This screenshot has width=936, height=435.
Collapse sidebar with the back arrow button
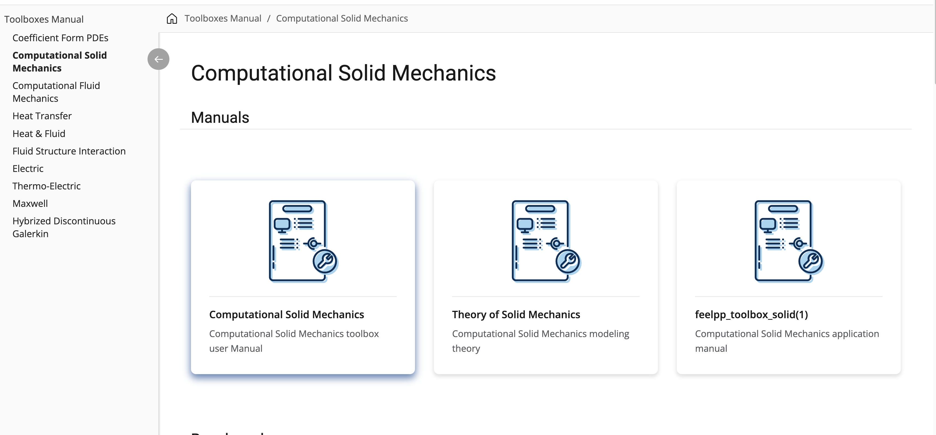pos(158,59)
